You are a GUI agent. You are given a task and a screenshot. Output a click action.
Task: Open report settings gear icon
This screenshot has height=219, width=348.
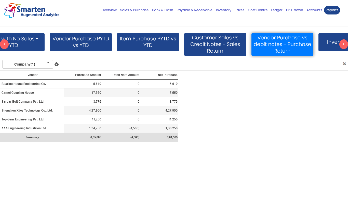pyautogui.click(x=57, y=64)
